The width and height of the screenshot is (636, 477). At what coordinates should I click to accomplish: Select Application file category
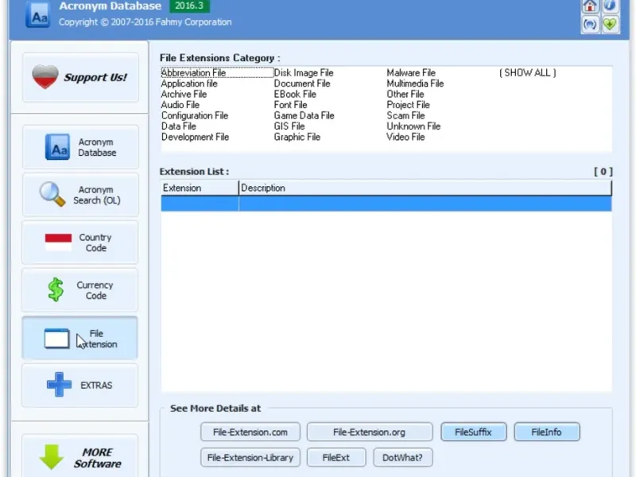pos(189,83)
